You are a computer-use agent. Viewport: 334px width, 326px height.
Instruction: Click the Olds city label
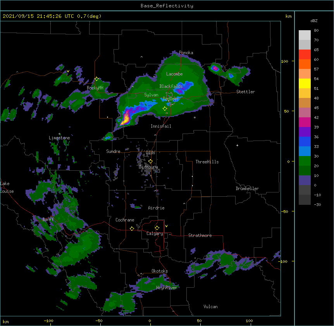(150, 153)
